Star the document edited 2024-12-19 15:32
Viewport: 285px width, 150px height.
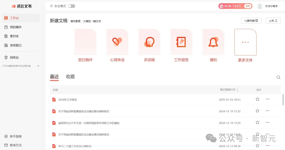point(257,111)
